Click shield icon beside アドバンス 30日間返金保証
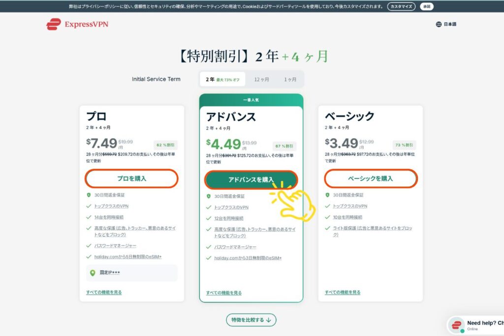 [209, 196]
